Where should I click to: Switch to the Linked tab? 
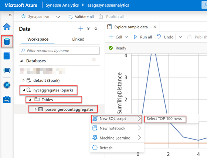click(78, 39)
